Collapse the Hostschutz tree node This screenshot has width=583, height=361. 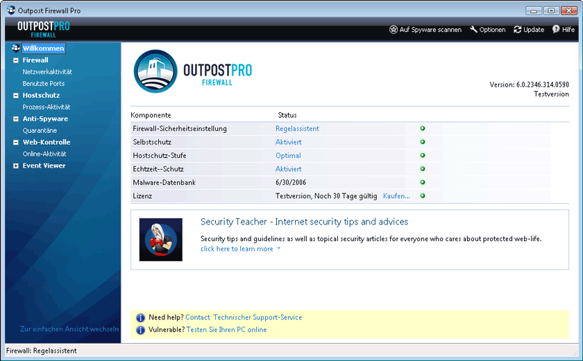click(x=15, y=96)
